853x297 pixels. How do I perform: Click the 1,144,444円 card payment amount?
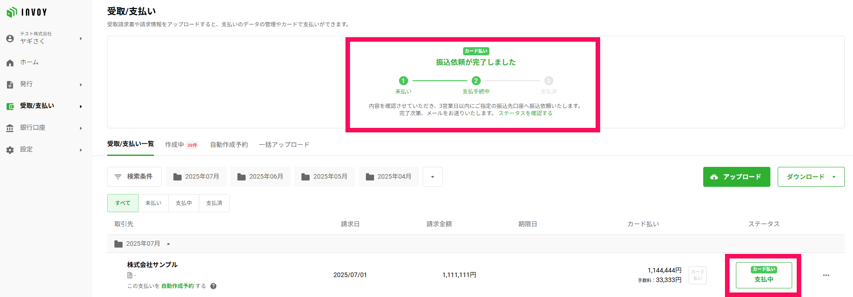pos(664,271)
